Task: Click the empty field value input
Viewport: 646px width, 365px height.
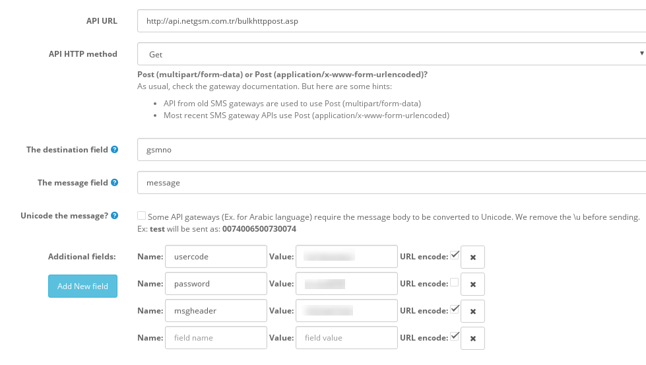Action: pyautogui.click(x=346, y=338)
